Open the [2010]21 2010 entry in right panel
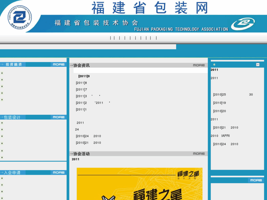 (x=225, y=128)
